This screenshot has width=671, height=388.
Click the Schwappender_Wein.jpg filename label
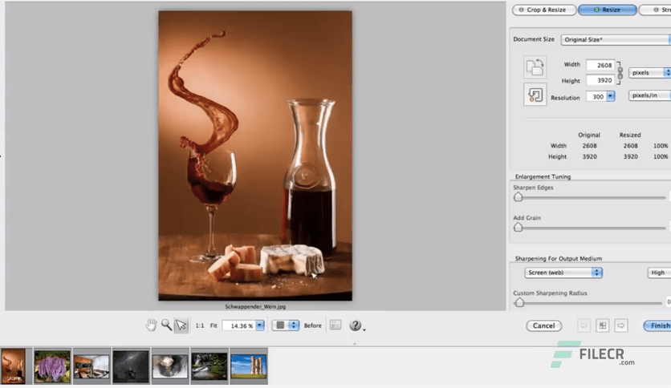click(255, 306)
